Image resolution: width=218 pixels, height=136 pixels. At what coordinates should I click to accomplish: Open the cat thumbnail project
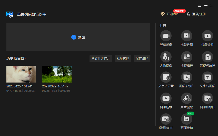21,74
